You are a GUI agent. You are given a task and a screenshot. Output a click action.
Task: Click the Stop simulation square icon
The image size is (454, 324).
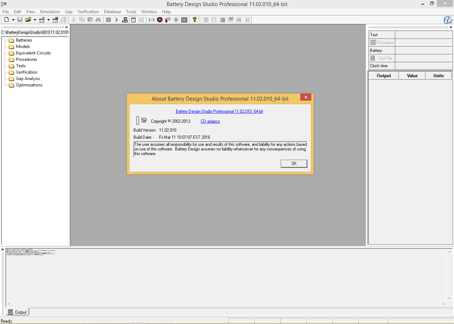coord(109,20)
